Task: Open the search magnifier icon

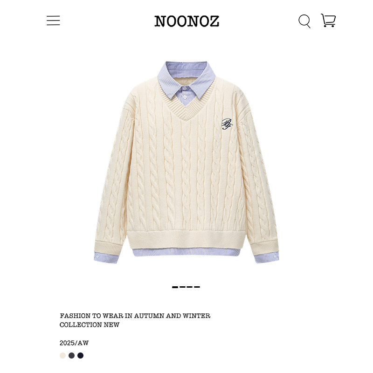Action: [x=304, y=21]
